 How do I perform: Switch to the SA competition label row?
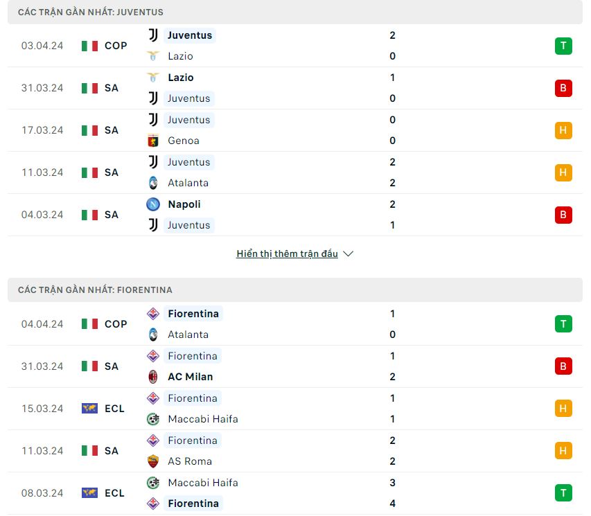tap(111, 88)
